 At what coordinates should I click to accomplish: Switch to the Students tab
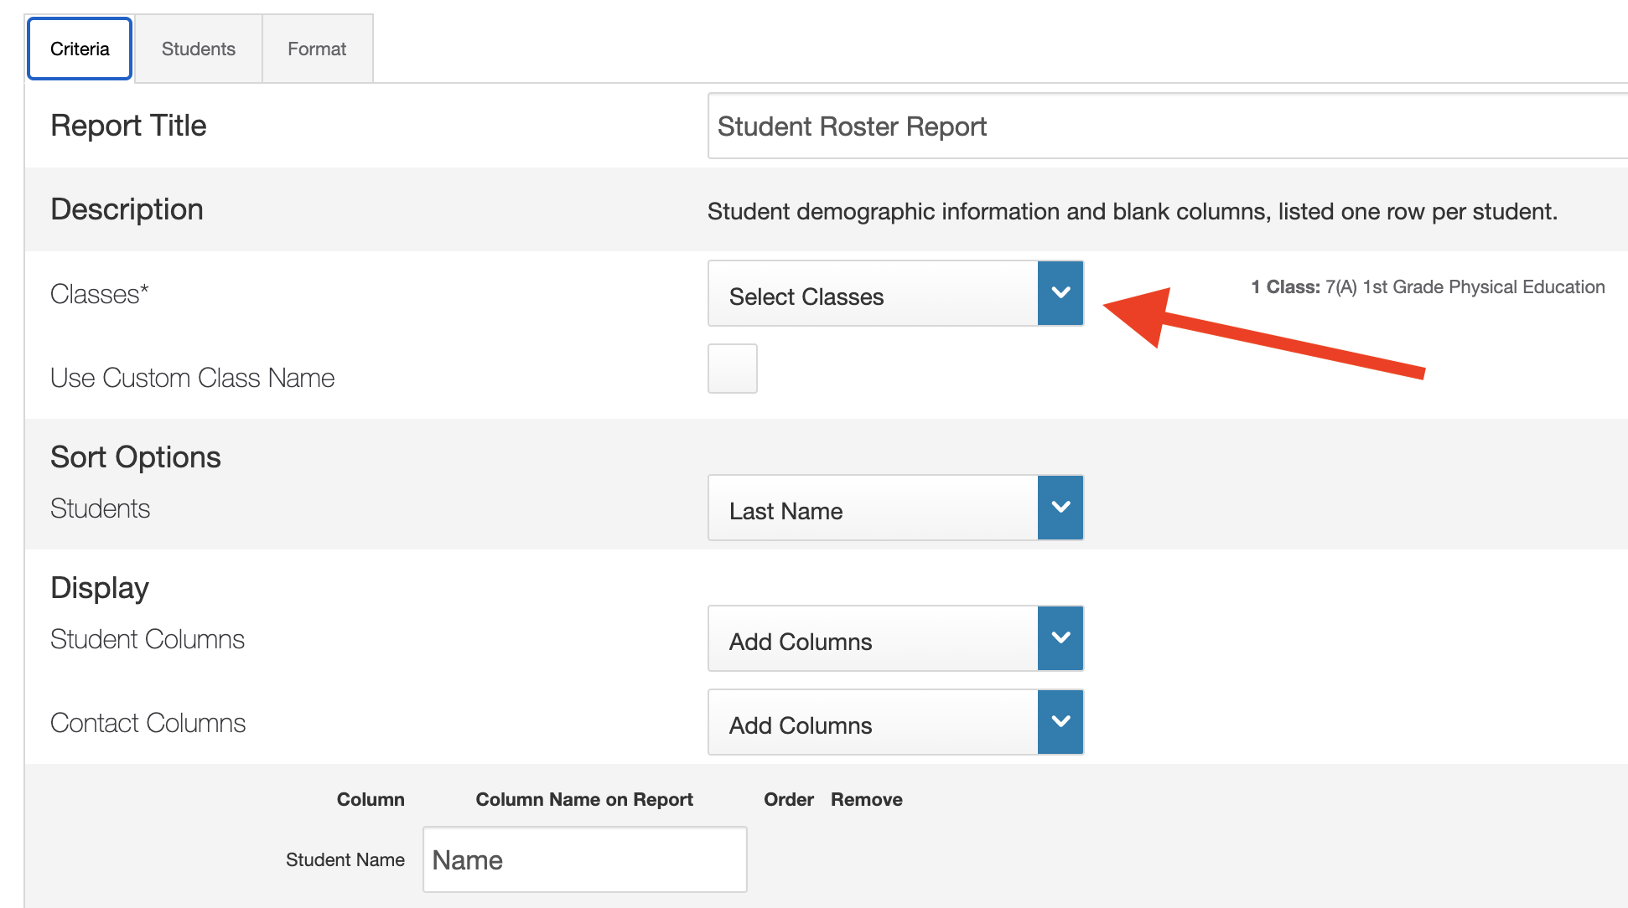[199, 49]
